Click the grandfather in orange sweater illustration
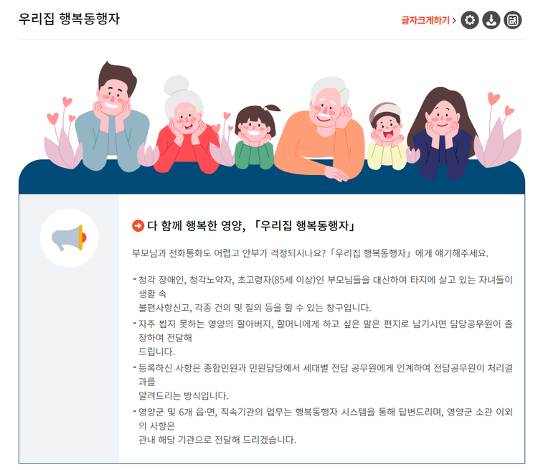This screenshot has height=470, width=538. [x=321, y=128]
